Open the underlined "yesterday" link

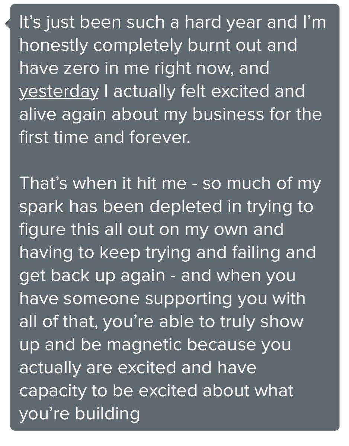[x=59, y=92]
